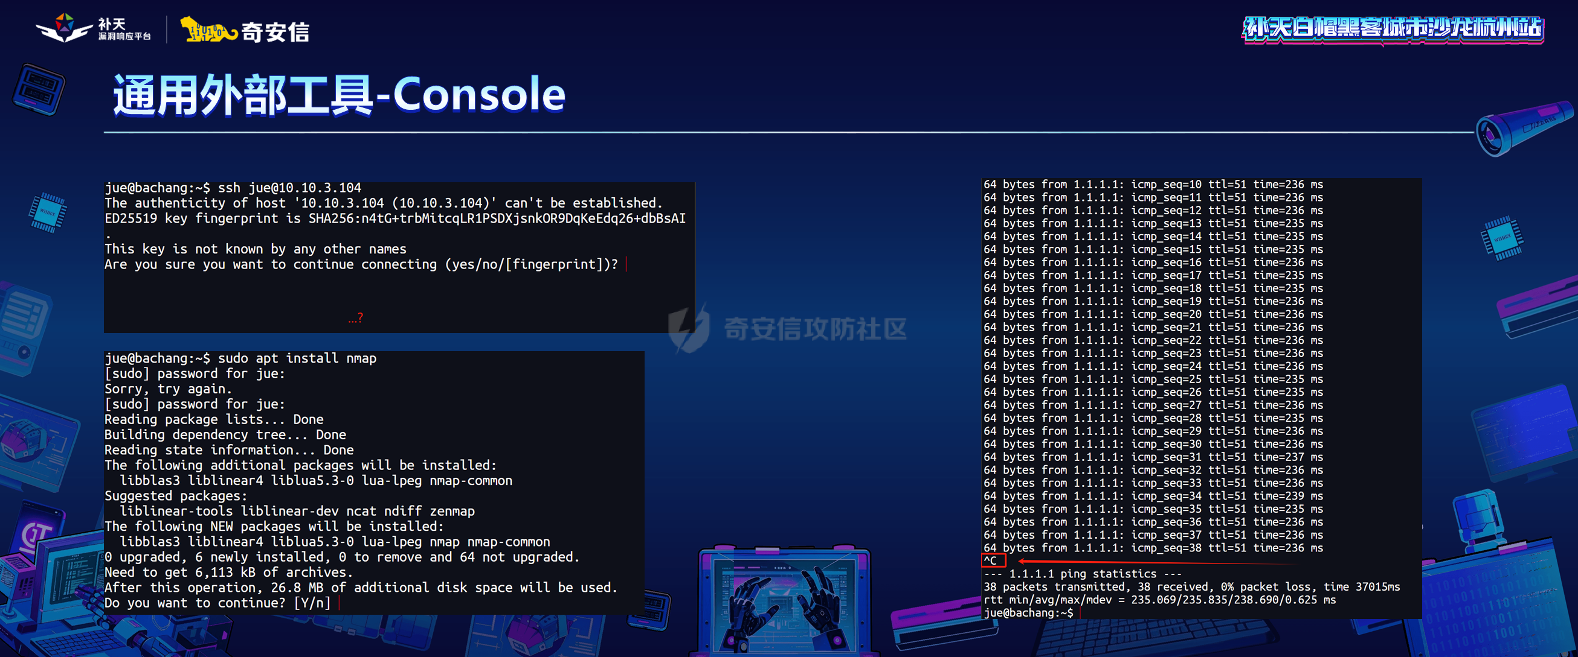
Task: Click the 'liblinear-tools liblinear-dev ncat ndiff zenmap' line
Action: point(297,512)
